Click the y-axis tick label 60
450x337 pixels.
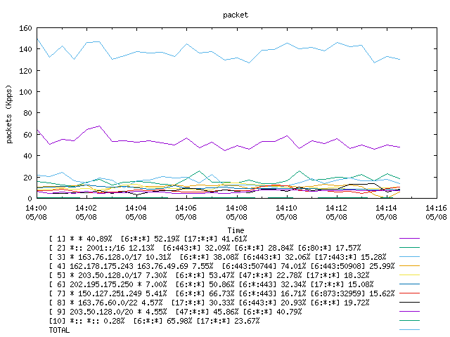point(27,134)
